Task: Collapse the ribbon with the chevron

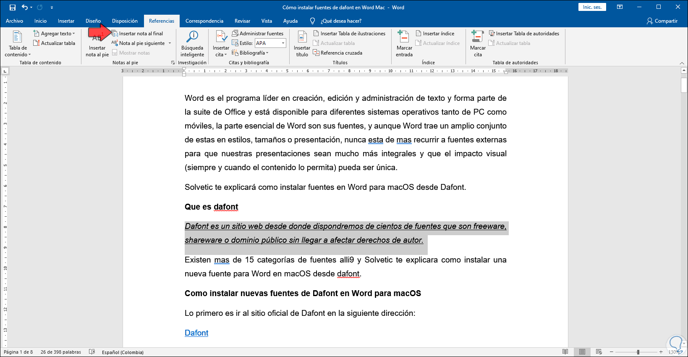Action: tap(682, 63)
